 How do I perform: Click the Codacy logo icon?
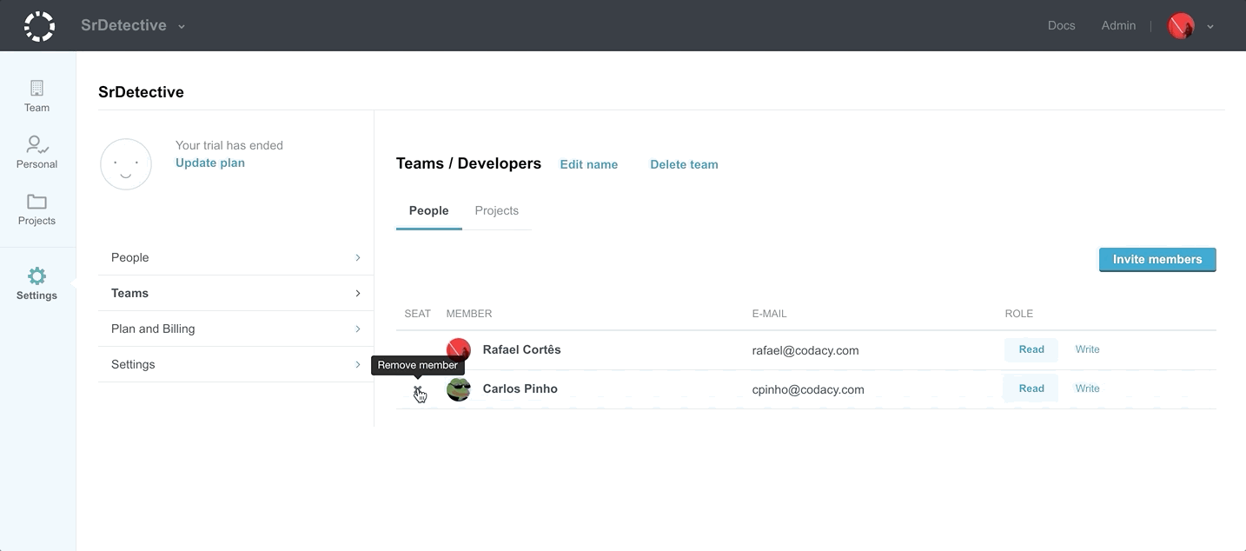pos(39,26)
